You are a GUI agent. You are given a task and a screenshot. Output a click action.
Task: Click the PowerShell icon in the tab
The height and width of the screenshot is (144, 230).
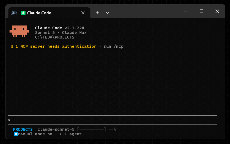click(x=14, y=13)
